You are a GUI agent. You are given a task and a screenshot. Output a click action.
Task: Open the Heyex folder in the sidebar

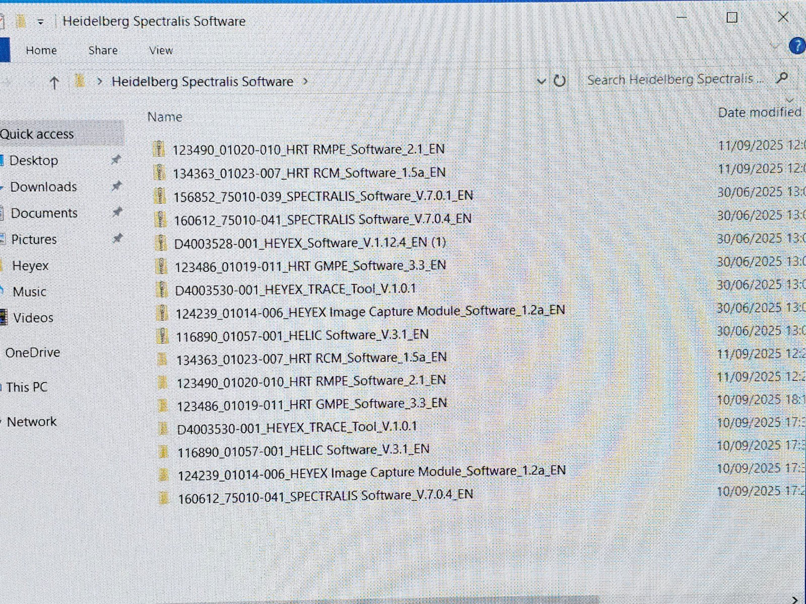[x=30, y=265]
